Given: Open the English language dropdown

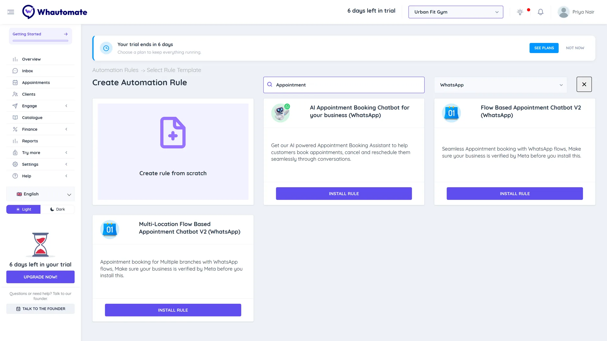Looking at the screenshot, I should click(40, 194).
